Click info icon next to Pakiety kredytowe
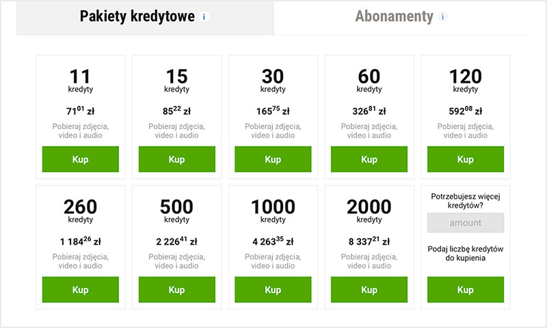Screen dimensions: 547x328 point(204,16)
